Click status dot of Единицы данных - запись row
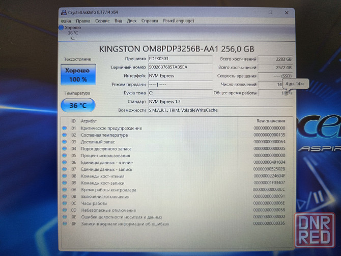The width and height of the screenshot is (341, 256). [65, 169]
